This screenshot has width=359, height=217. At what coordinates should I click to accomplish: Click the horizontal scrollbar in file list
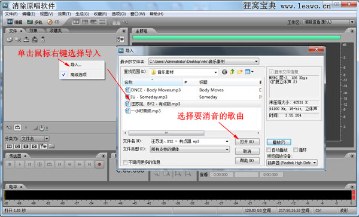166,133
